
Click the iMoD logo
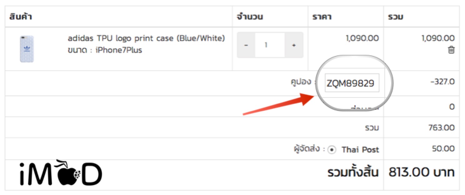(x=61, y=173)
